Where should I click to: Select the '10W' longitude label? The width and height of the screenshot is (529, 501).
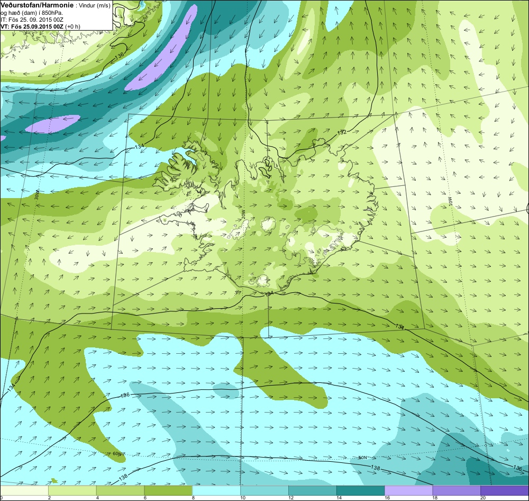pyautogui.click(x=450, y=201)
